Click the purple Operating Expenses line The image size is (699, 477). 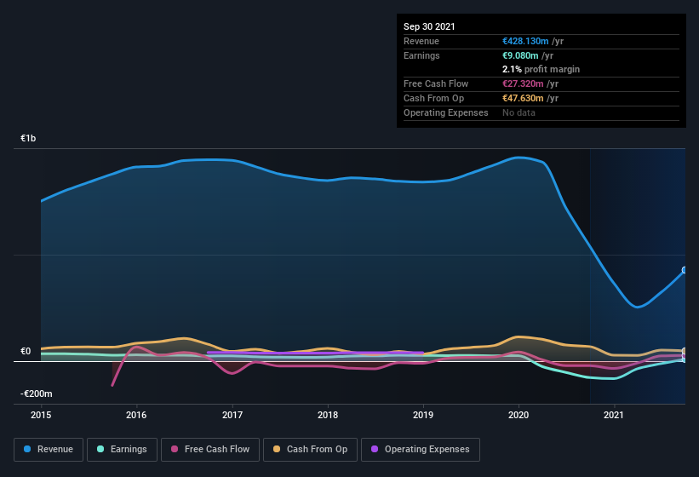tap(315, 353)
